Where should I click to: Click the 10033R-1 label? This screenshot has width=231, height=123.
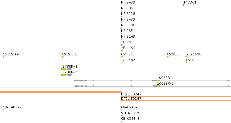pos(165,78)
